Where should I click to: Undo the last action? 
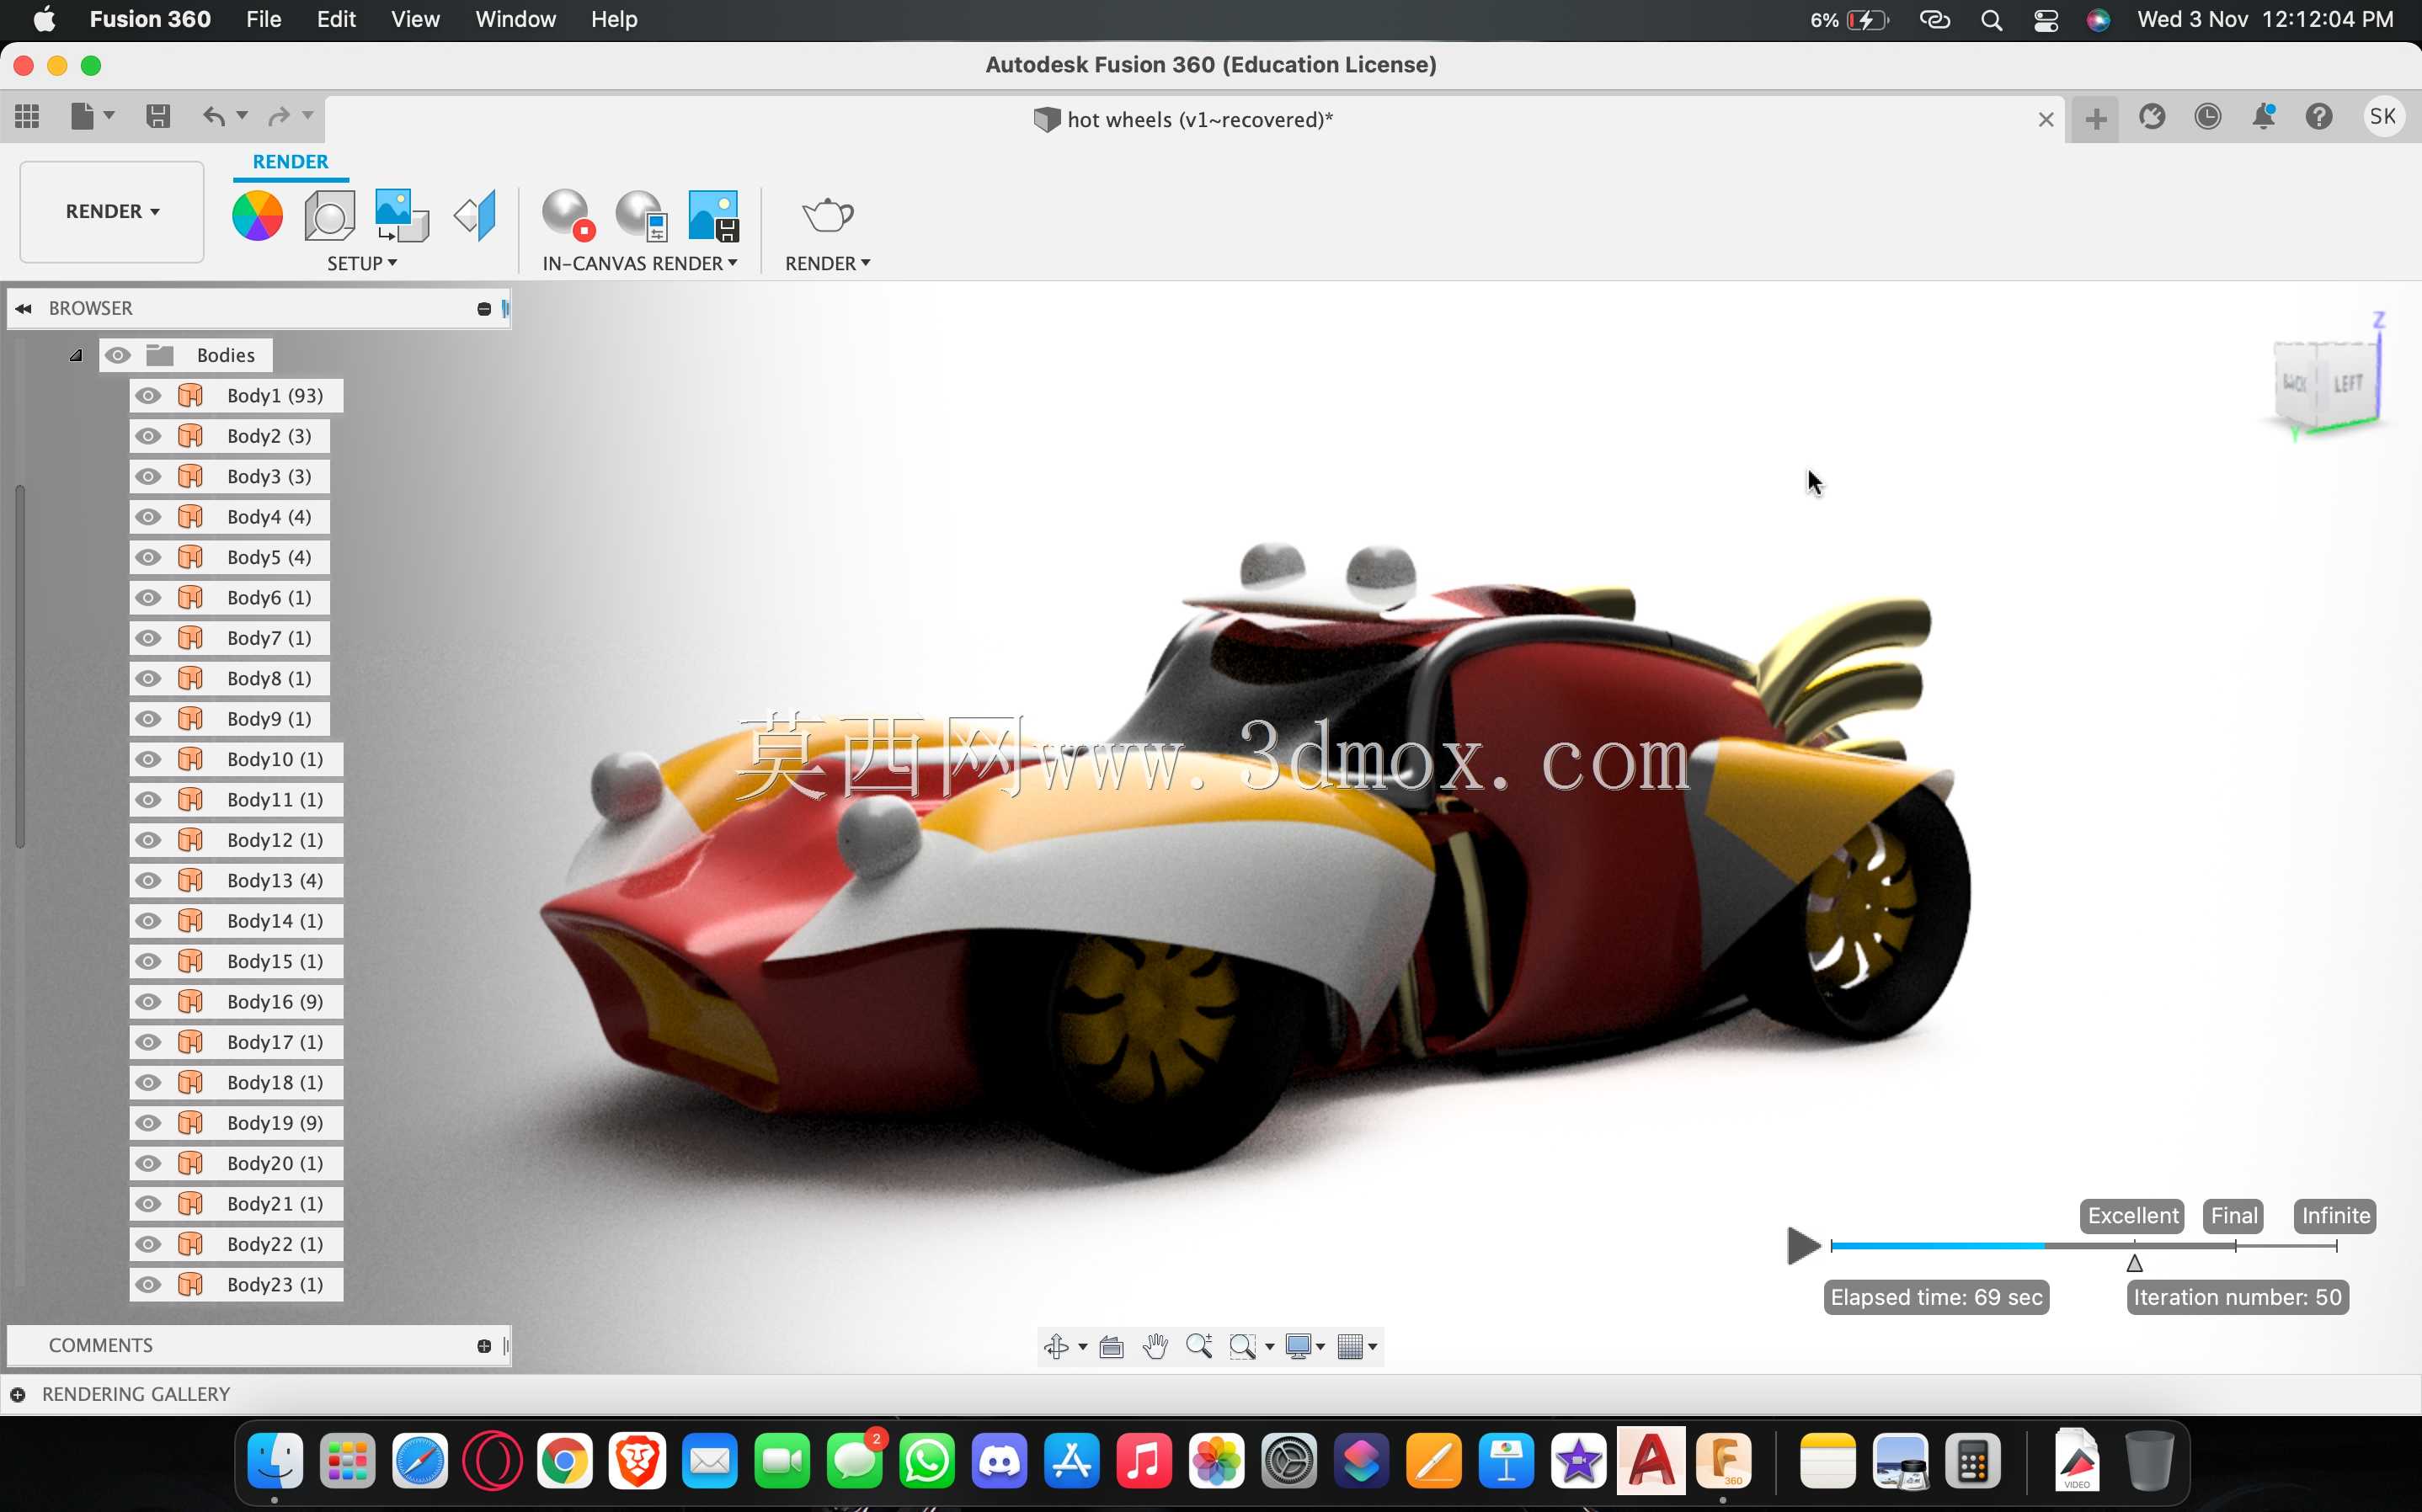click(x=214, y=117)
